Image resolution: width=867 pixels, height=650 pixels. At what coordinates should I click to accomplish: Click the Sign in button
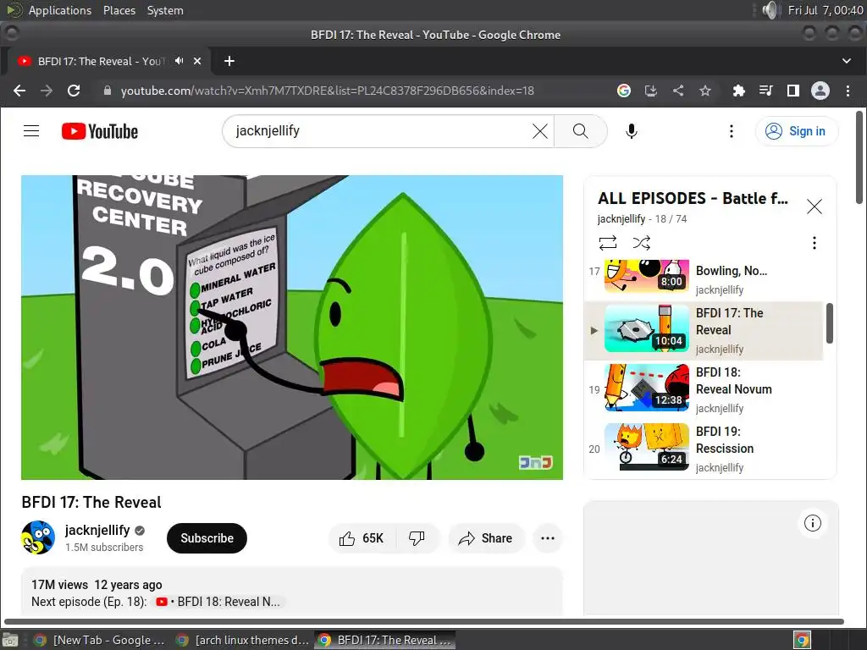pos(797,131)
